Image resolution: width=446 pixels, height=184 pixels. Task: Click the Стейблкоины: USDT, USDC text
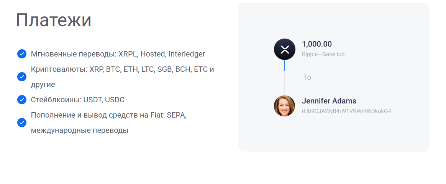click(78, 100)
